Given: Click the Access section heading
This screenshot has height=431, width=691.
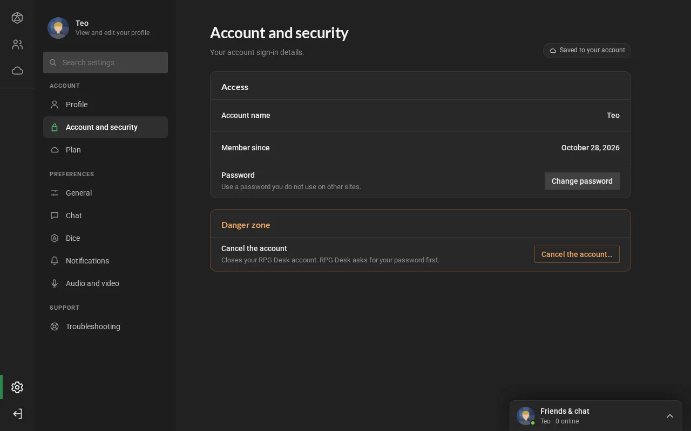Looking at the screenshot, I should pyautogui.click(x=235, y=87).
